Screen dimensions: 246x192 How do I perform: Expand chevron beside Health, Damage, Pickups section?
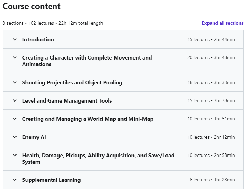[x=15, y=155]
